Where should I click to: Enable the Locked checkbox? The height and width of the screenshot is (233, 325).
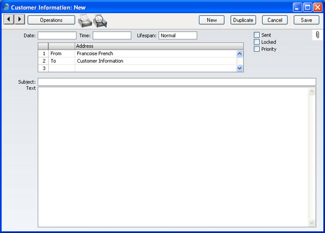click(257, 42)
